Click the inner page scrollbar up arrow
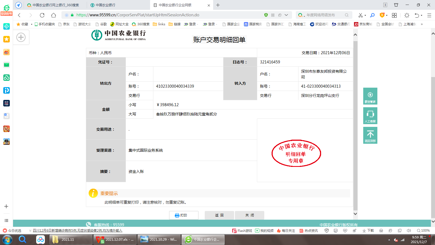 click(355, 35)
